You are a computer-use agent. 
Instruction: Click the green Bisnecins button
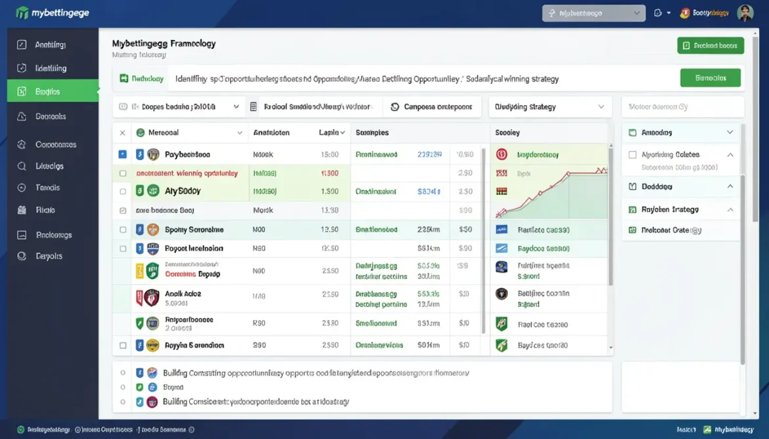pos(710,78)
